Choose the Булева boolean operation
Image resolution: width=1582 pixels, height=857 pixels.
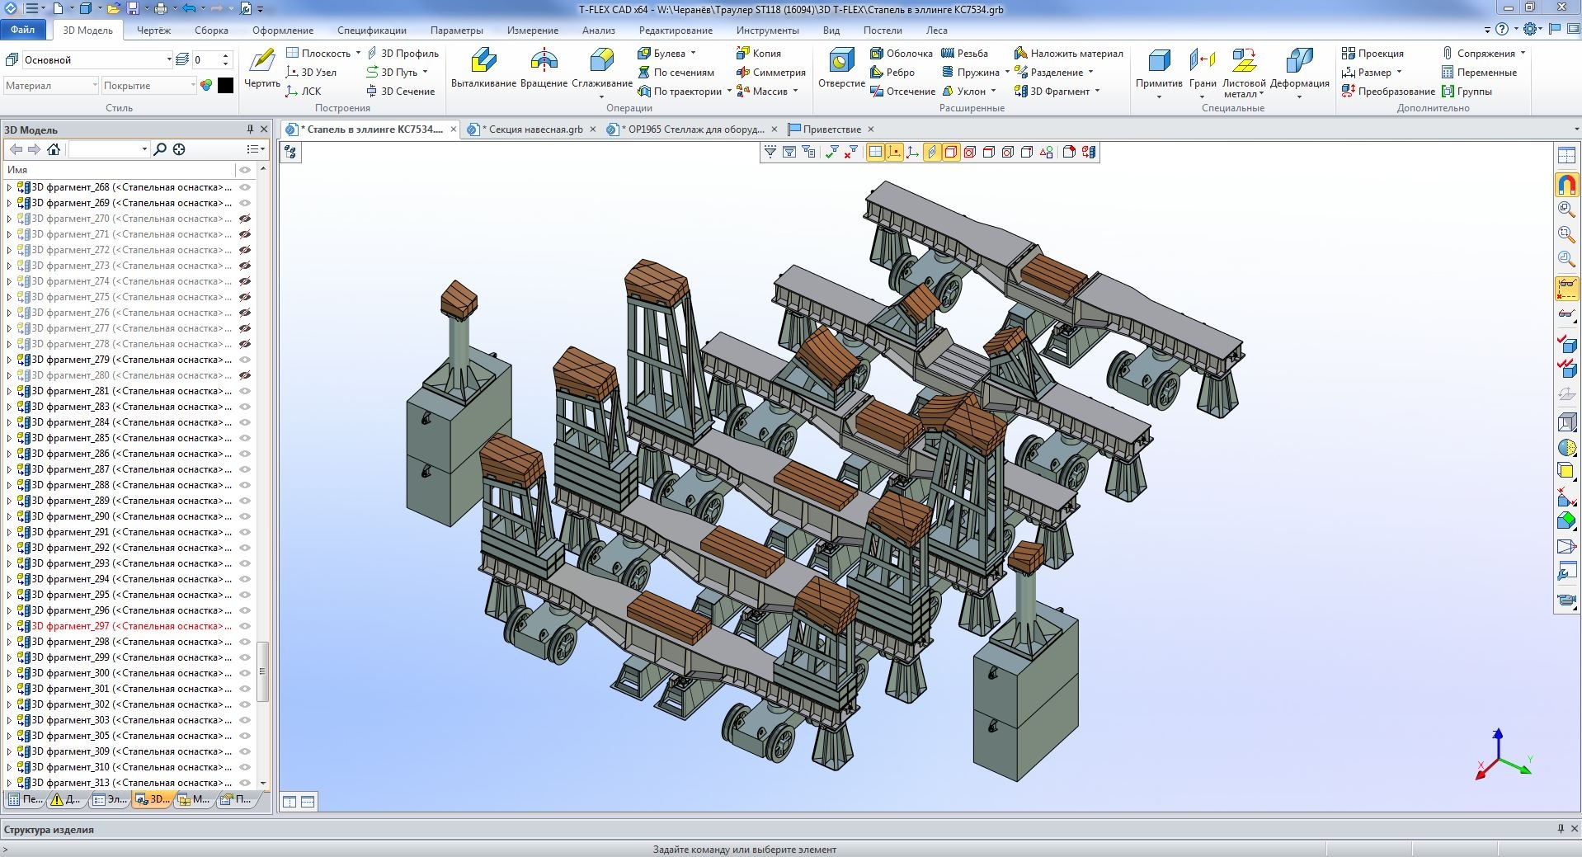(662, 53)
